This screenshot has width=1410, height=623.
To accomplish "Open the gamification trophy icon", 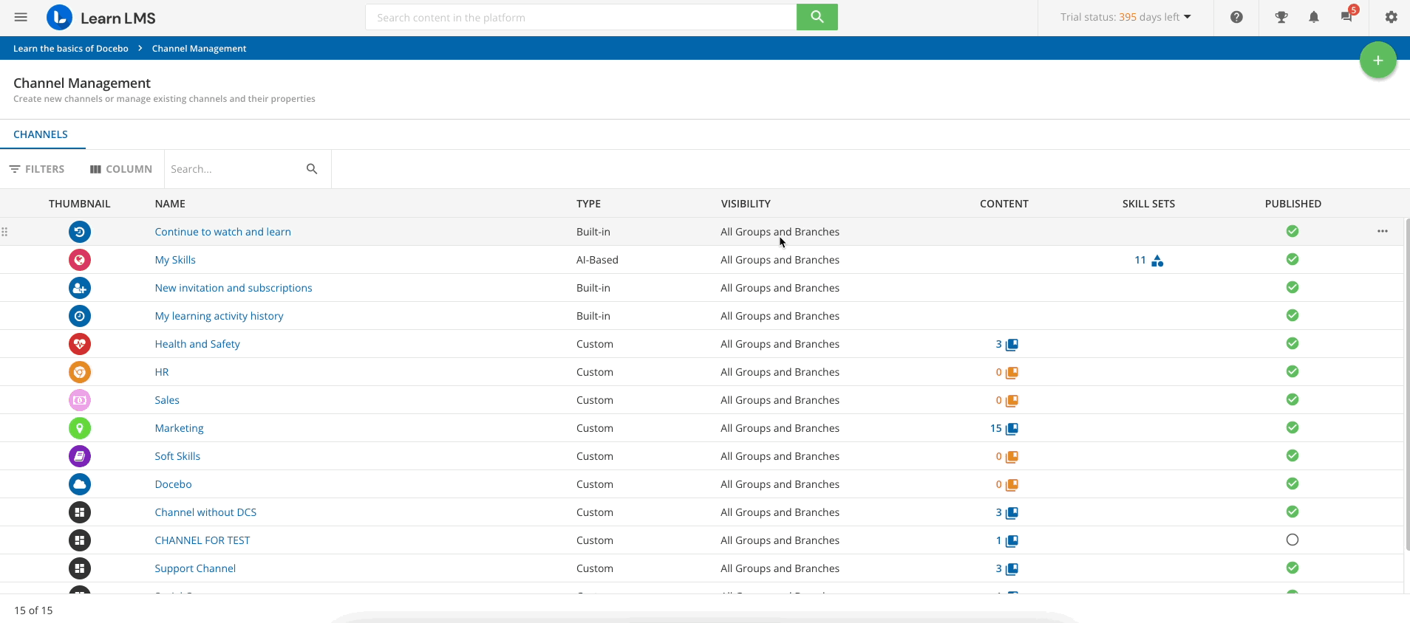I will click(1281, 17).
